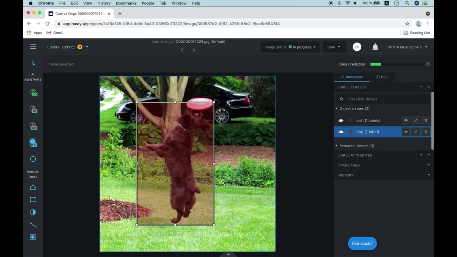Collapse the Object classes group
This screenshot has width=457, height=257.
coord(337,109)
